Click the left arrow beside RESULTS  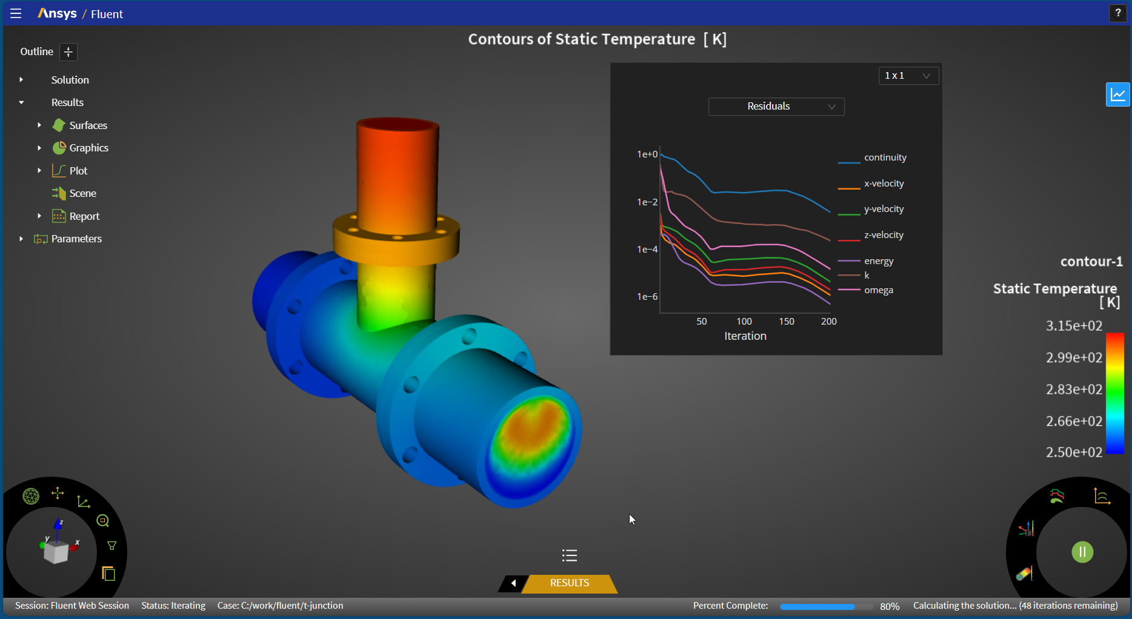[x=513, y=583]
